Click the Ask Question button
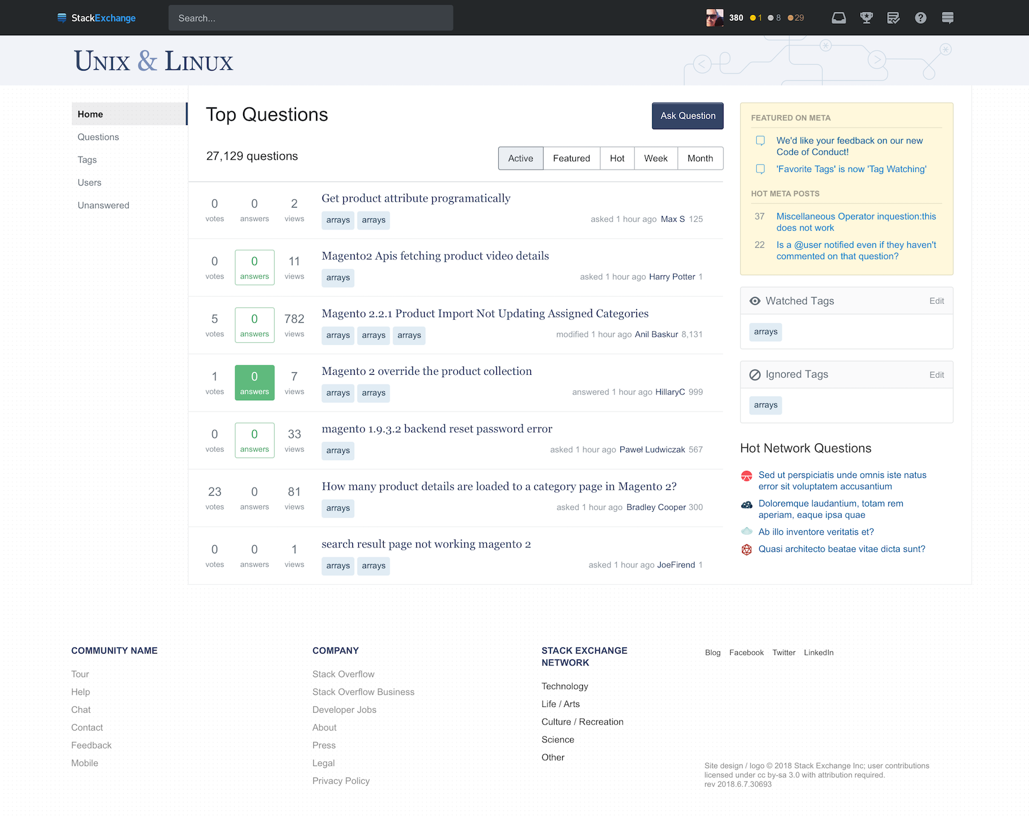 (x=688, y=116)
